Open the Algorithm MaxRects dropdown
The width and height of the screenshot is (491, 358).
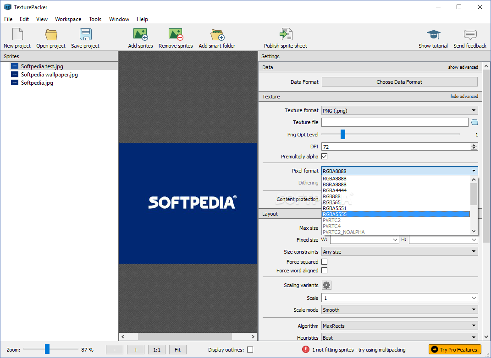[x=400, y=326]
